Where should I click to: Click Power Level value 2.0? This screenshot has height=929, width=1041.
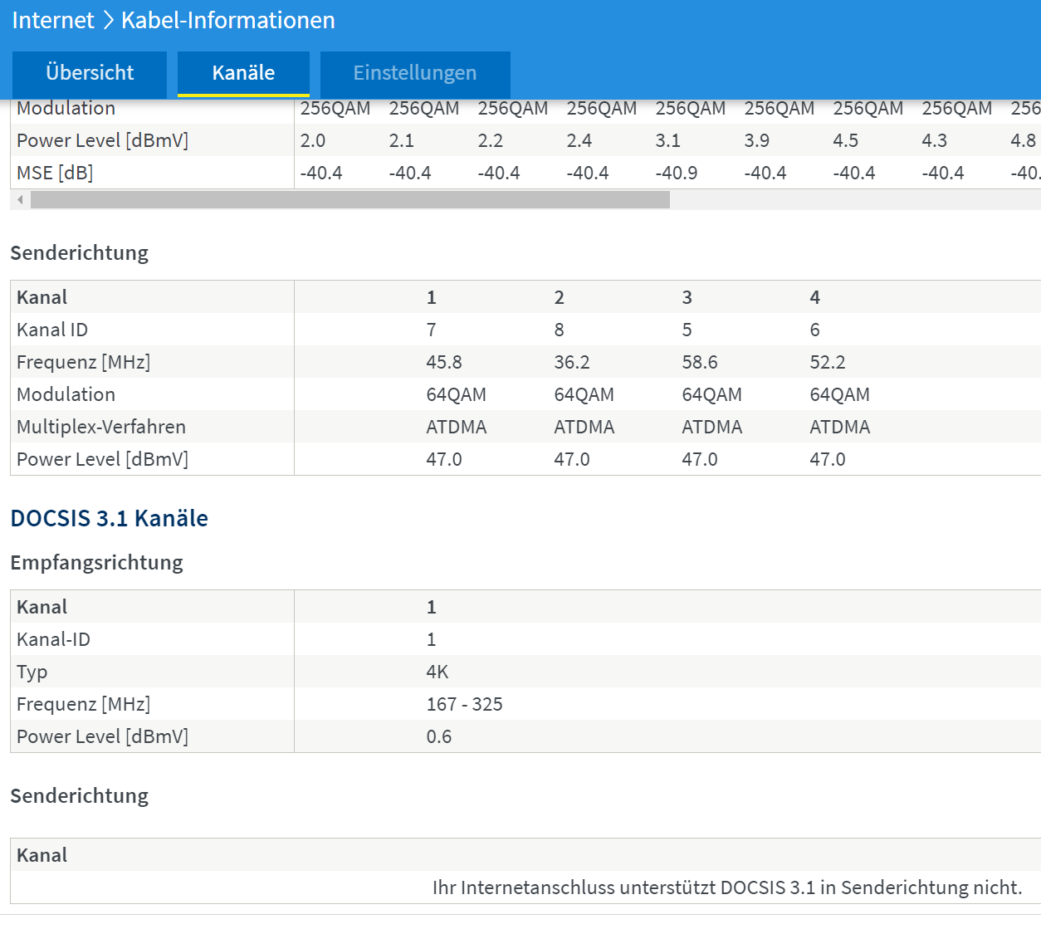click(x=313, y=140)
